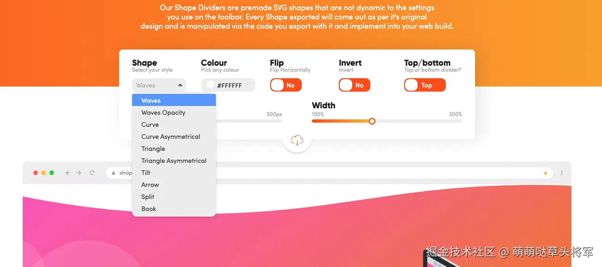This screenshot has height=267, width=602.
Task: Toggle the Flip Horizontally switch
Action: coord(285,85)
